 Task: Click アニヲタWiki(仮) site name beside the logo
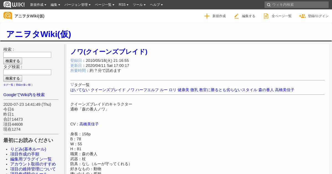(29, 16)
